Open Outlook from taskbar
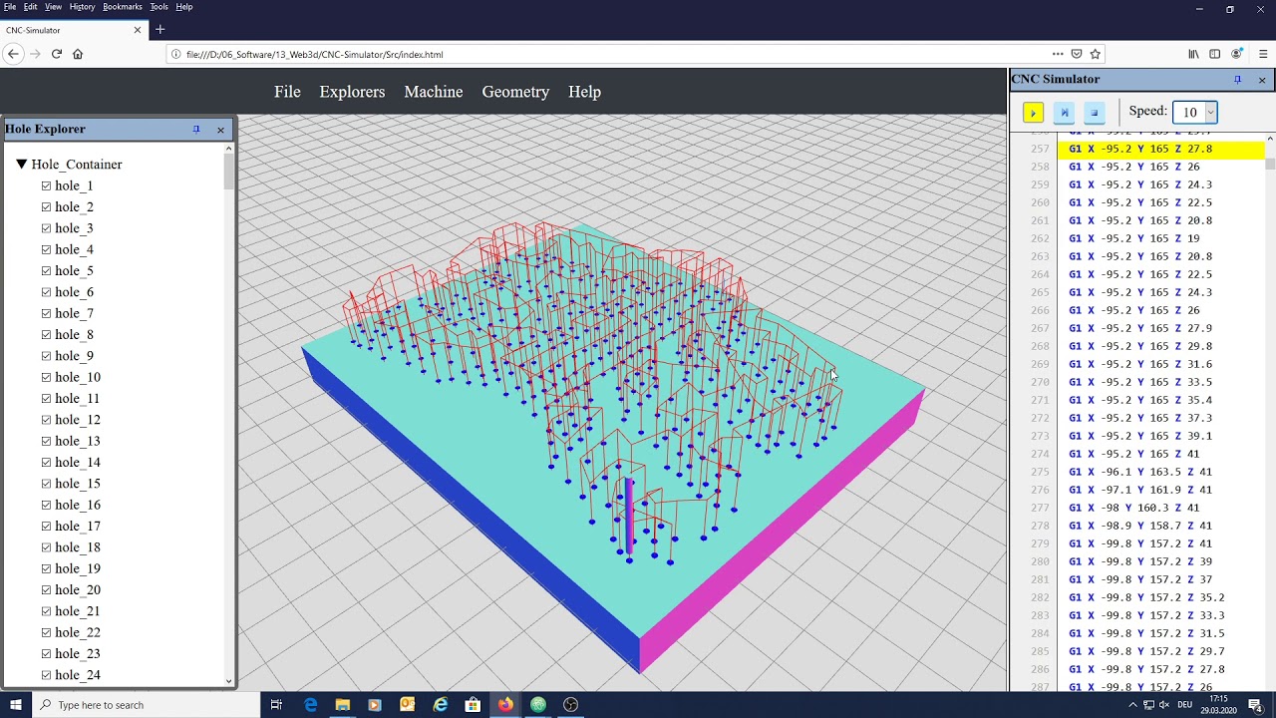Viewport: 1276px width, 718px height. (407, 705)
